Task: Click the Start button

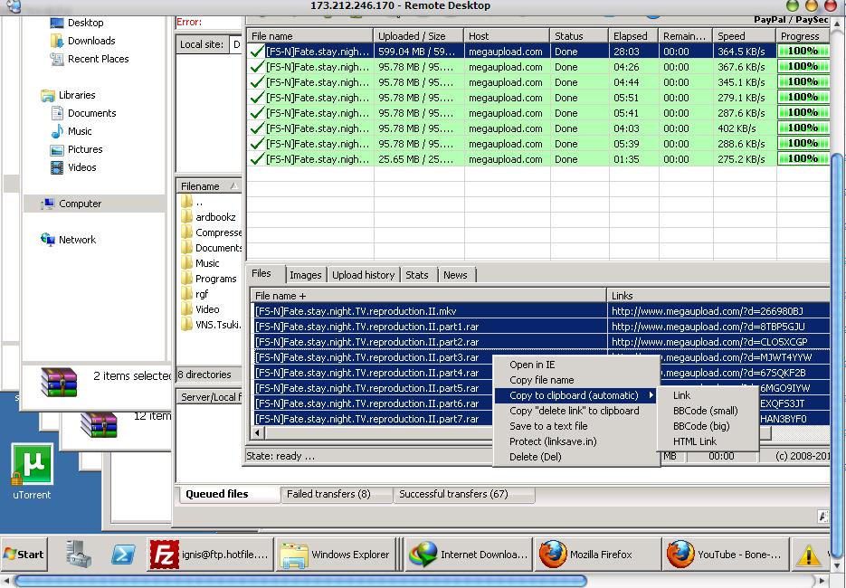Action: click(24, 554)
